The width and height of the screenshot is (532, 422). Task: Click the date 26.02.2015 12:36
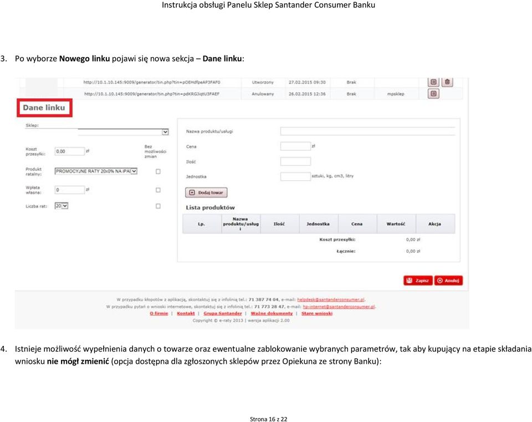307,94
